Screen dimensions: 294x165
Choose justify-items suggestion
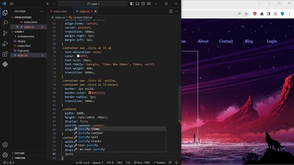coord(119,129)
